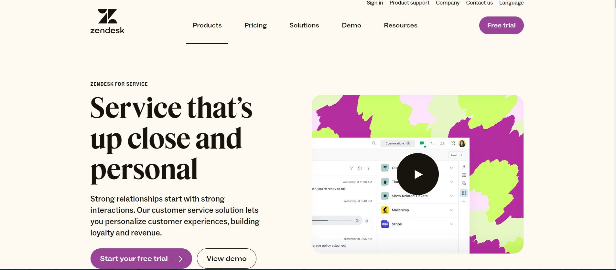The height and width of the screenshot is (270, 616).
Task: Click the user profile icon in the side rail
Action: (x=464, y=167)
